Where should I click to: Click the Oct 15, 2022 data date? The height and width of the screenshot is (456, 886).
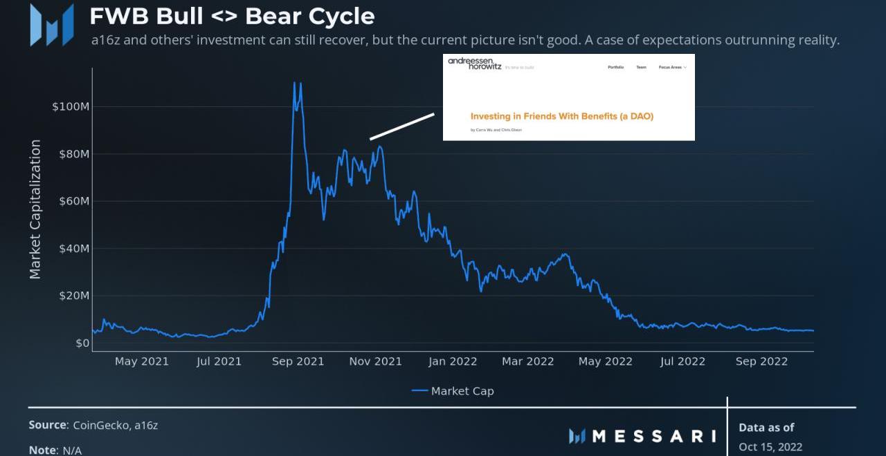click(x=770, y=446)
